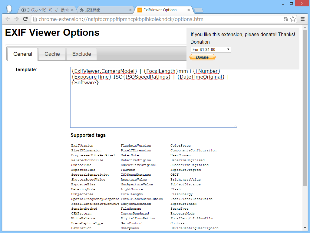Click the SceneCaptureType tag

(87, 223)
